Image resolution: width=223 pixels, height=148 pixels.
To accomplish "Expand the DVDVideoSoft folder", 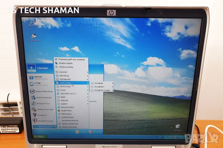I will (72, 79).
